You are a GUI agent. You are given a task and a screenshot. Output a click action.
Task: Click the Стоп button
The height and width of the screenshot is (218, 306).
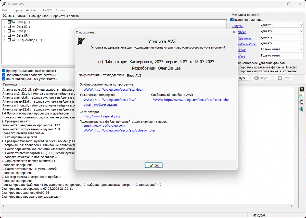coord(284,78)
